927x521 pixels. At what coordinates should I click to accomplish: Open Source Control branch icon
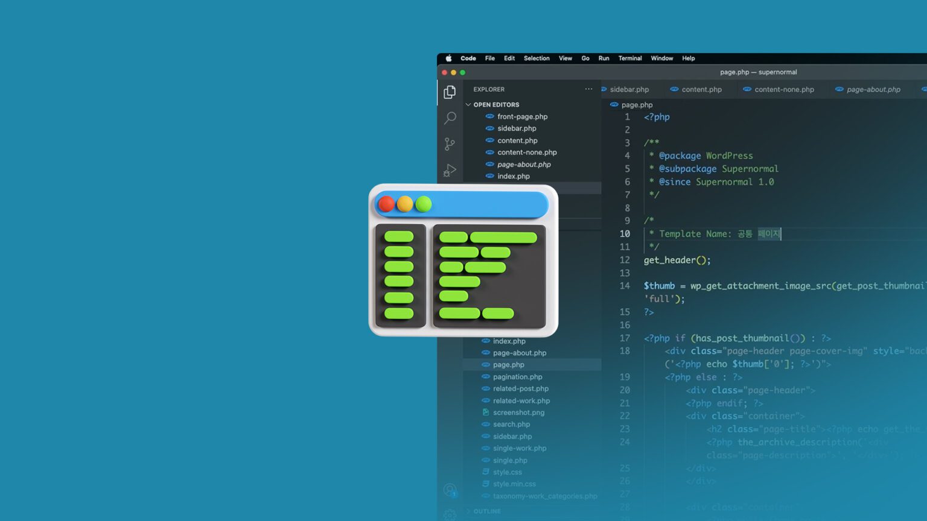[450, 144]
